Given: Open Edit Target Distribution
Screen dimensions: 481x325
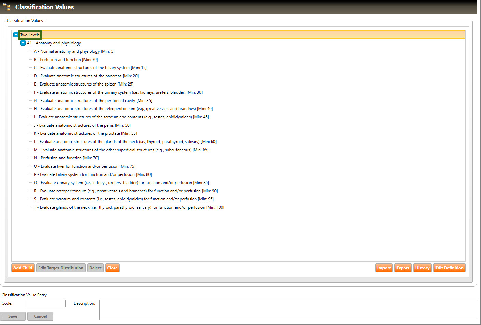Looking at the screenshot, I should (x=61, y=268).
